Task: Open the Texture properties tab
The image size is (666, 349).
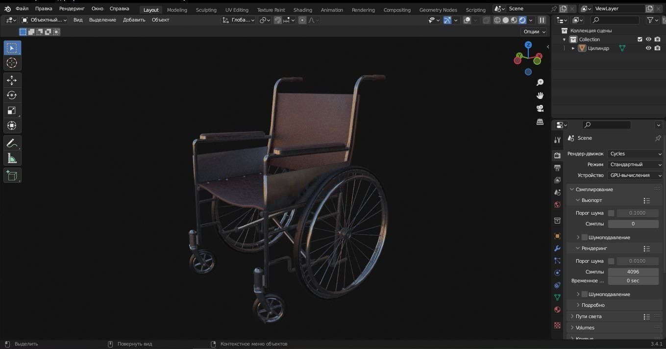Action: pos(557,325)
